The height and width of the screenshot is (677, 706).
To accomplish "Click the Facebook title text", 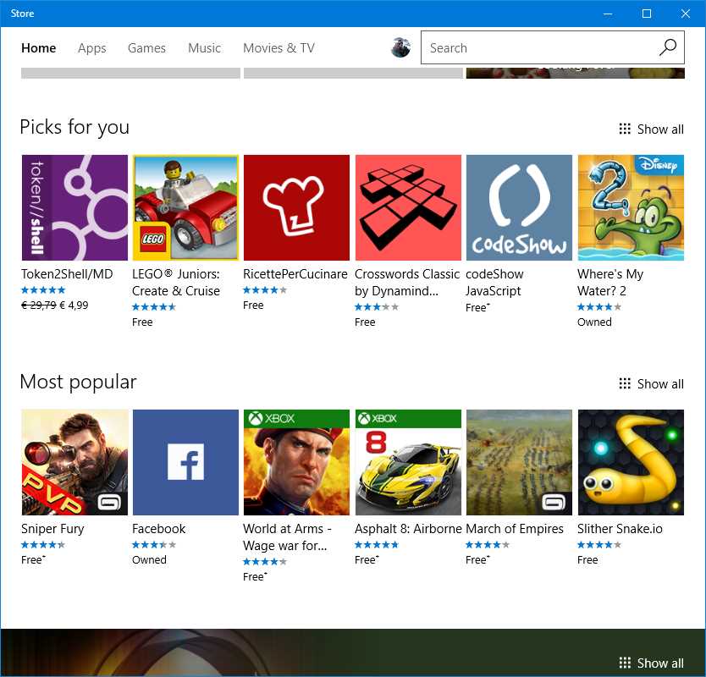I will point(159,528).
